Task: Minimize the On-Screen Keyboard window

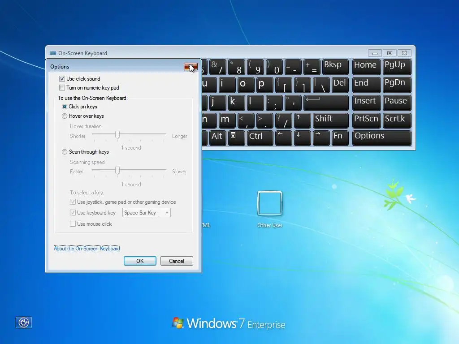Action: tap(375, 53)
